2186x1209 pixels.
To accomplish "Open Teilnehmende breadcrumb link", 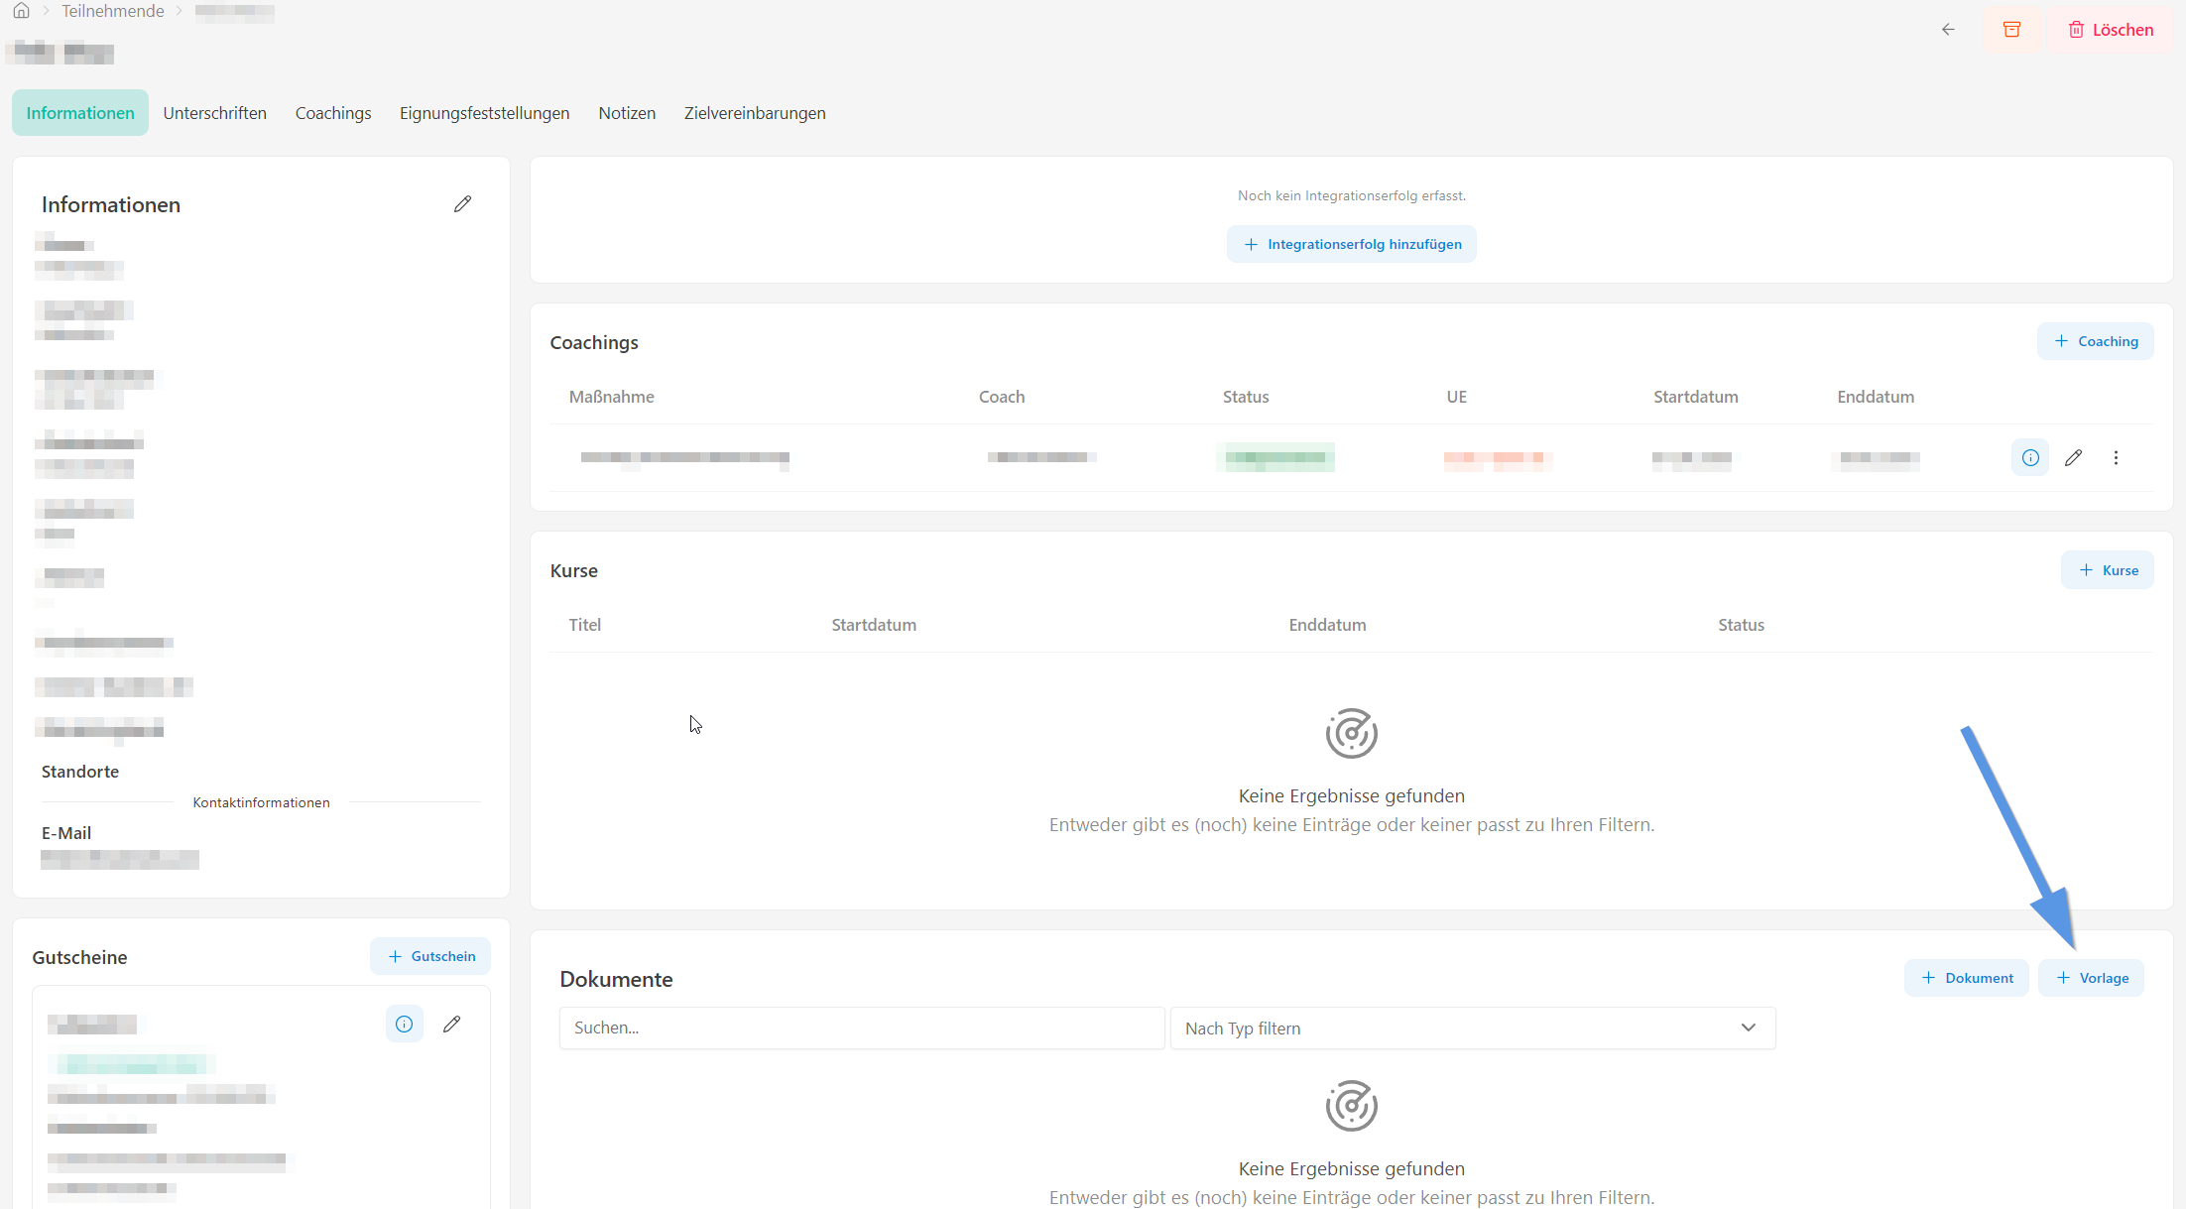I will click(113, 11).
